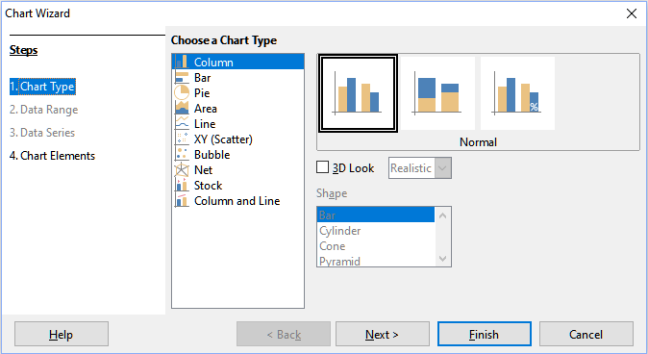The image size is (648, 354).
Task: Open the Realistic scheme dropdown
Action: tap(420, 168)
